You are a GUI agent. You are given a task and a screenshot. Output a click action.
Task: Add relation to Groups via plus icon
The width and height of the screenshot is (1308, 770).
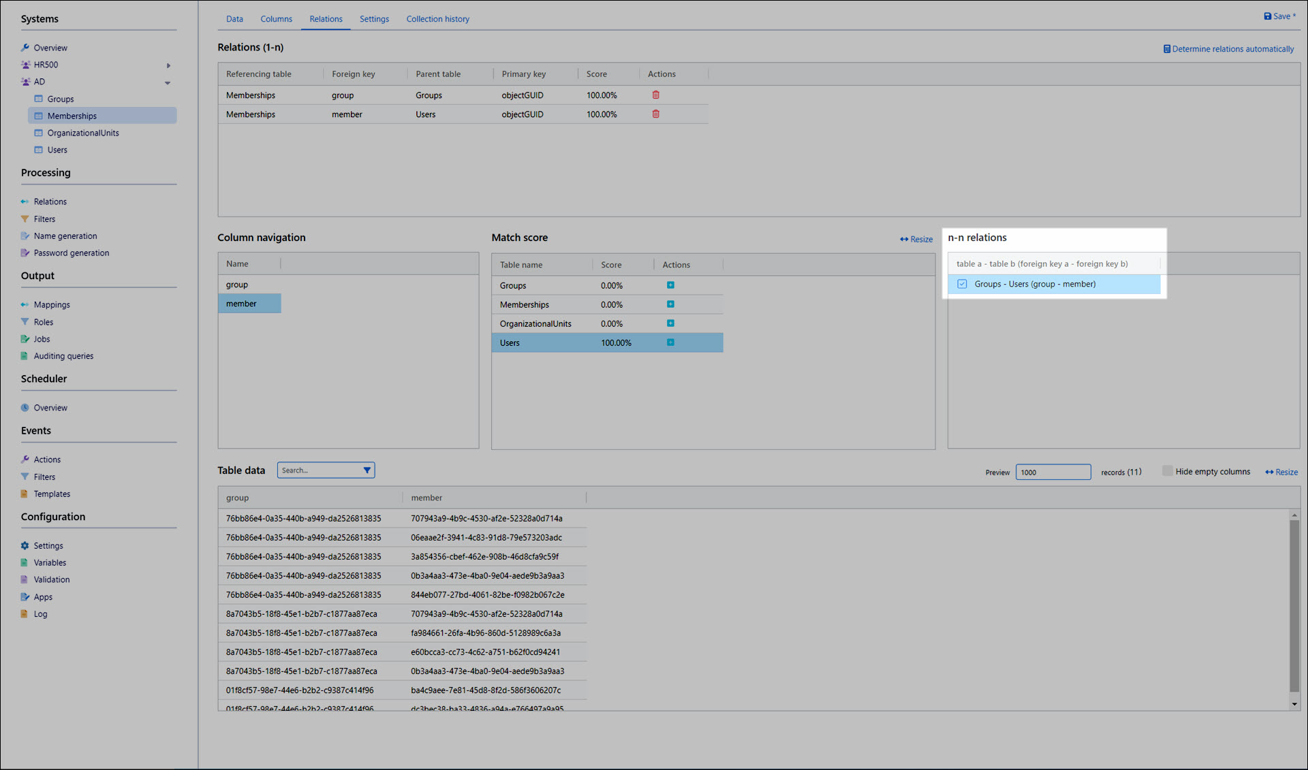pyautogui.click(x=670, y=285)
